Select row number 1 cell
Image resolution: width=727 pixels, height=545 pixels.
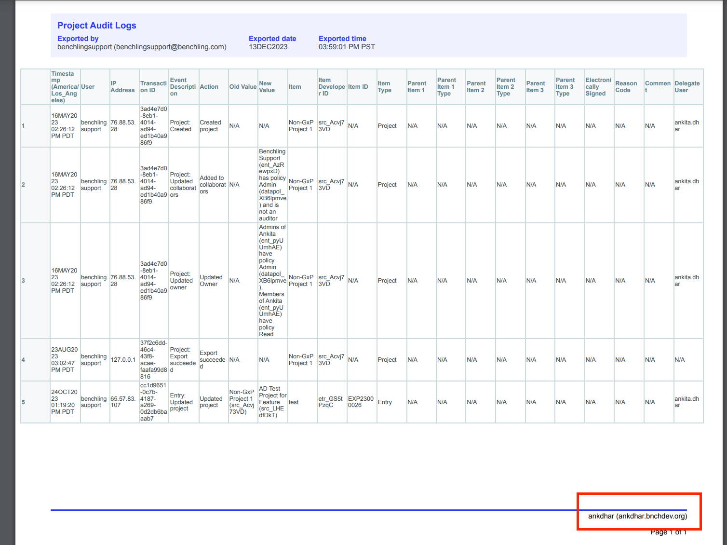pos(35,126)
